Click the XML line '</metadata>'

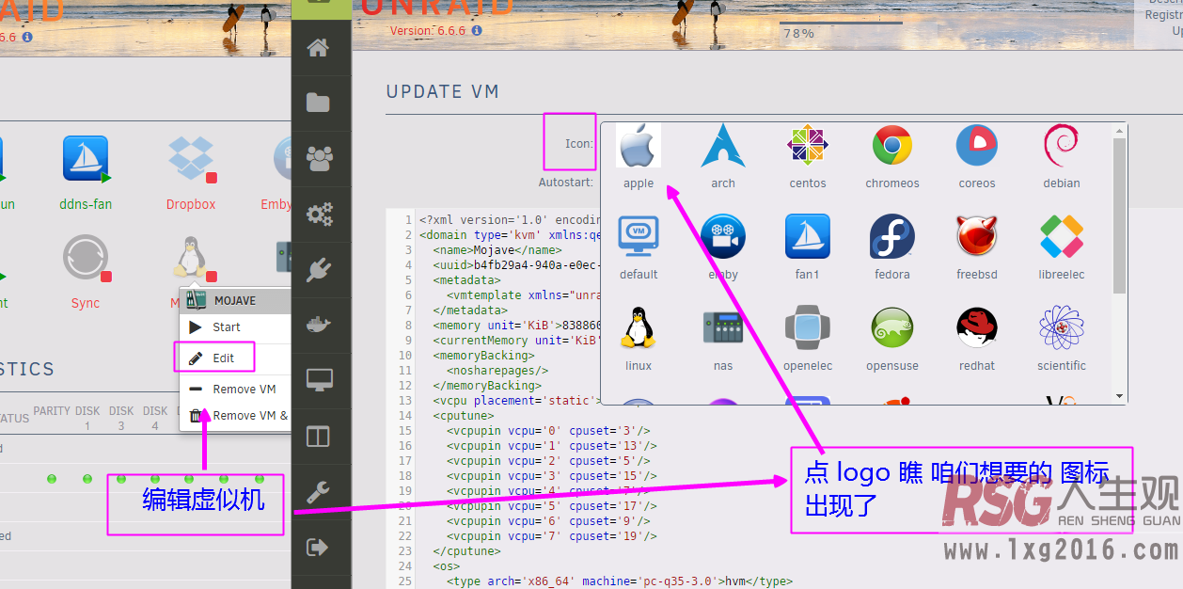tap(470, 310)
